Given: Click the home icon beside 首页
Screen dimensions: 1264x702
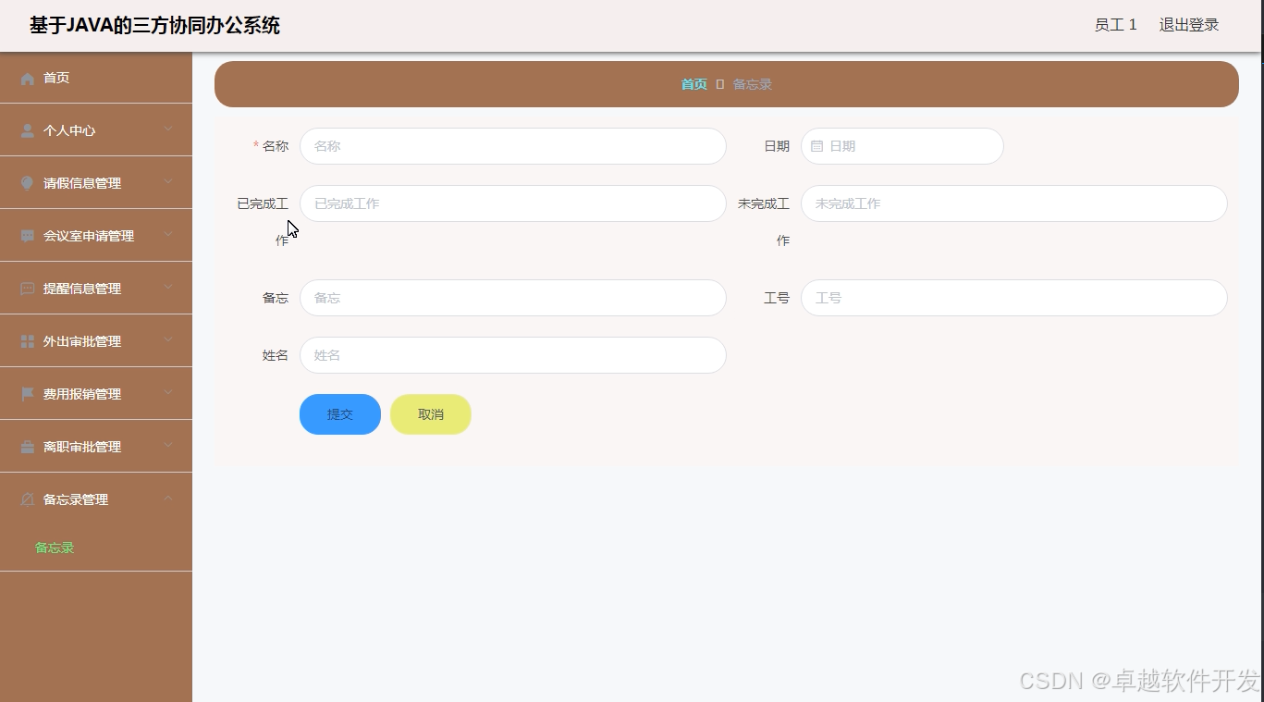Looking at the screenshot, I should (x=27, y=78).
